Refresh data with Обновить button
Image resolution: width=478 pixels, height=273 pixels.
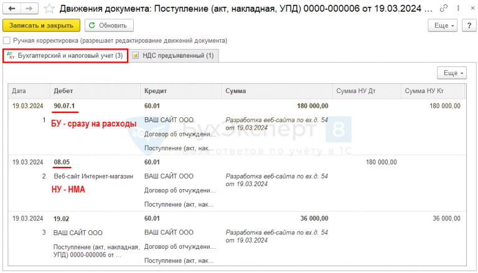[109, 25]
